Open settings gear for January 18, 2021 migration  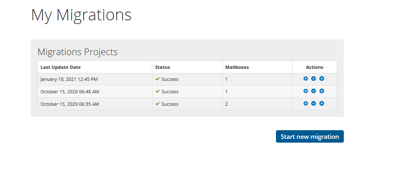306,79
